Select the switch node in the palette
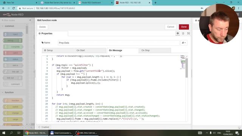Viewport: 242px width, 136px height. pyautogui.click(x=13, y=107)
